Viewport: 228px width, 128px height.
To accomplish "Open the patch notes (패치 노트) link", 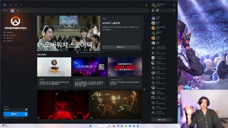I will tap(9, 38).
